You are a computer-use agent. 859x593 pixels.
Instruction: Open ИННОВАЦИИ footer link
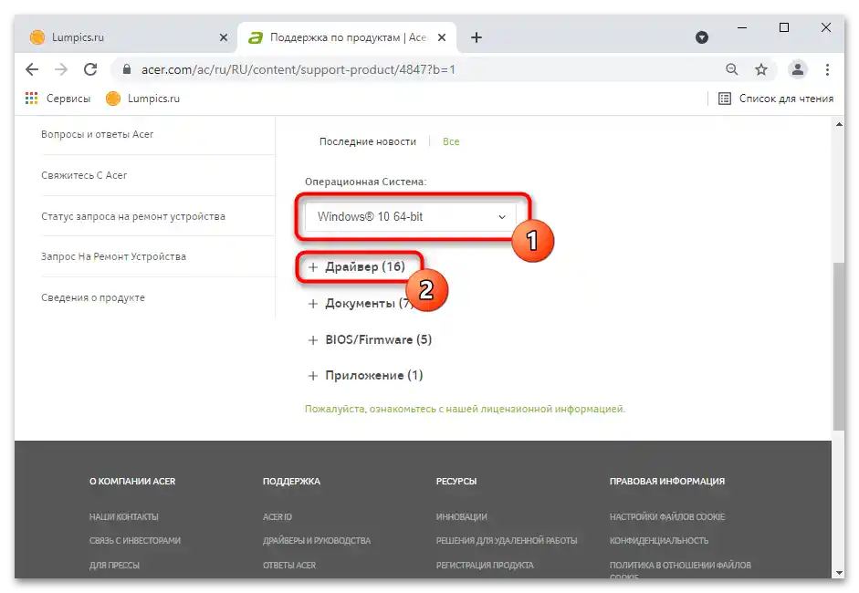tap(461, 517)
